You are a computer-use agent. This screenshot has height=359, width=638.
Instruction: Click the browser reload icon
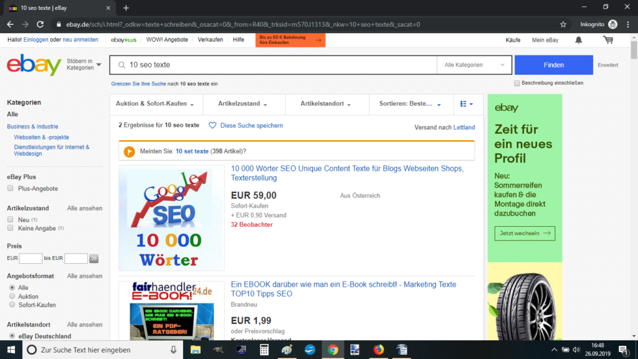[40, 24]
